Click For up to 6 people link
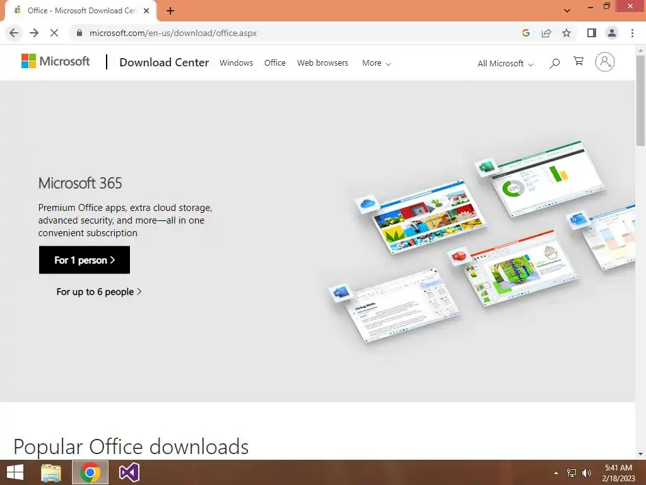This screenshot has width=646, height=485. pyautogui.click(x=99, y=292)
